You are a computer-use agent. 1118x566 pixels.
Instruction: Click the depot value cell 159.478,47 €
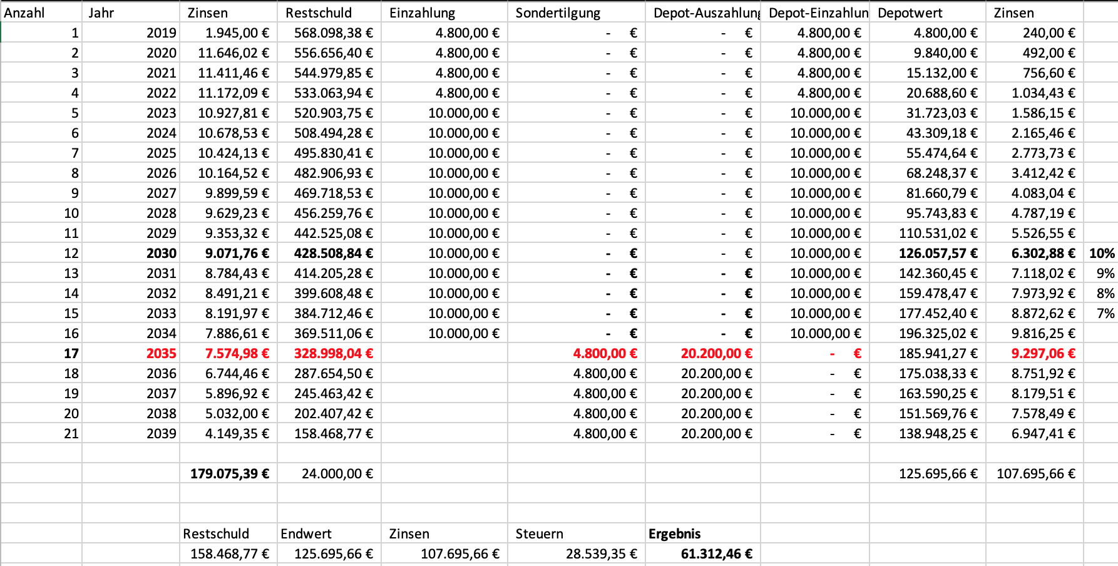click(928, 293)
